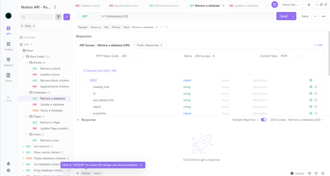Screen dimensions: 330x176
Task: Open app preferences gear at bottom left
Action: tap(8, 170)
